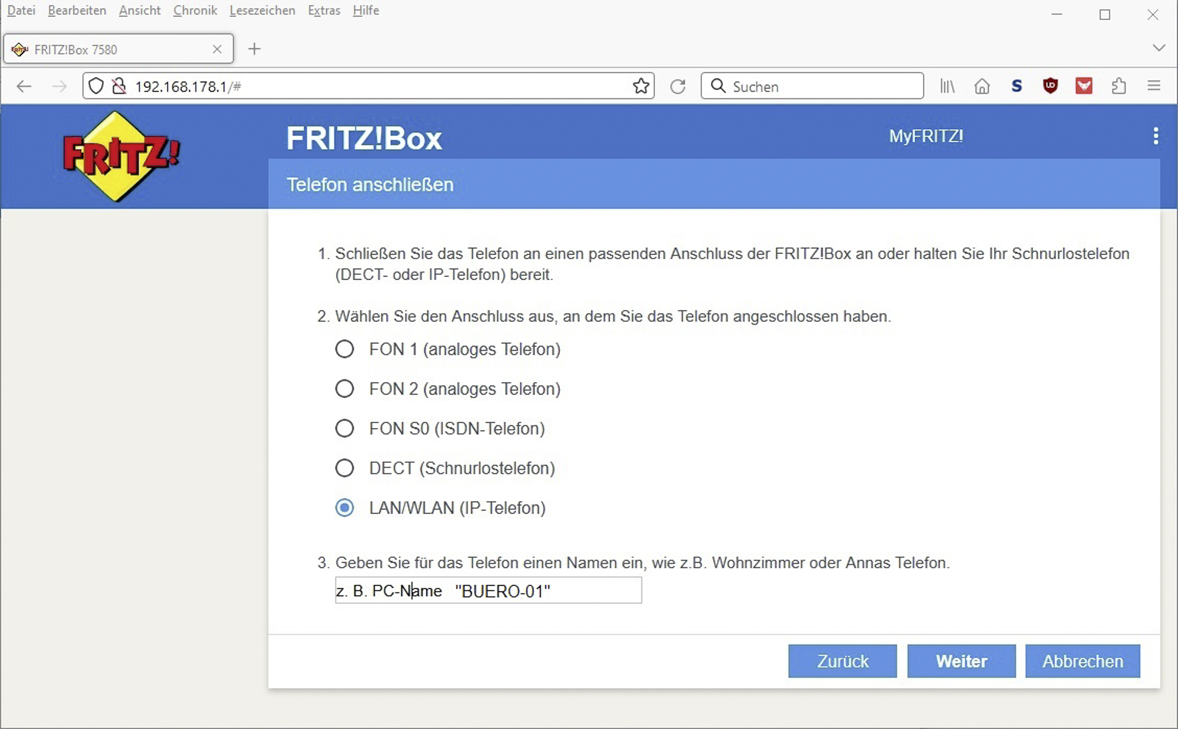The image size is (1178, 729).
Task: Open the FRITZ!Box three-dot menu
Action: (1156, 136)
